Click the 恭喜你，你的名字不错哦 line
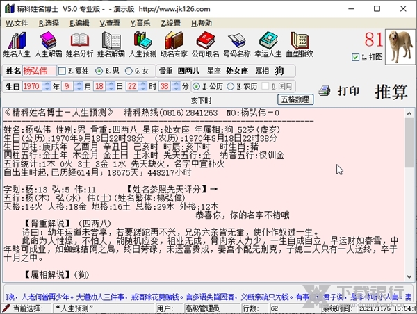417x314 pixels. click(x=243, y=215)
